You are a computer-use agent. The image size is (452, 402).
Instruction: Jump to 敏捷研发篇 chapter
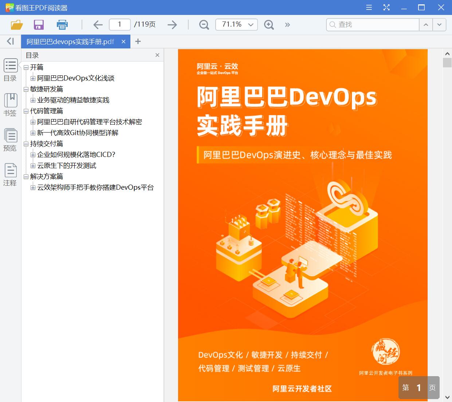(x=47, y=89)
